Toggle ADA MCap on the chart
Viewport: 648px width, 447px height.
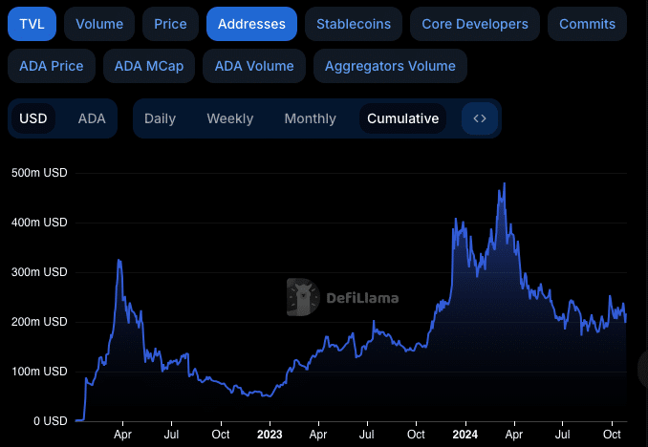148,66
